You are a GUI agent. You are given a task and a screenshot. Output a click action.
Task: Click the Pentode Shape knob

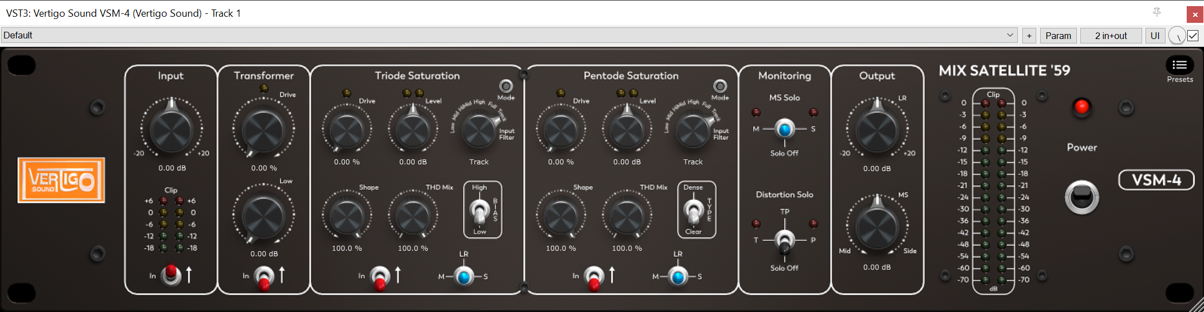[x=561, y=217]
